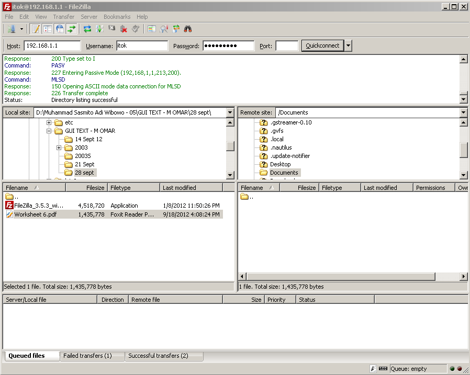Open the Bookmarks menu

(x=117, y=17)
